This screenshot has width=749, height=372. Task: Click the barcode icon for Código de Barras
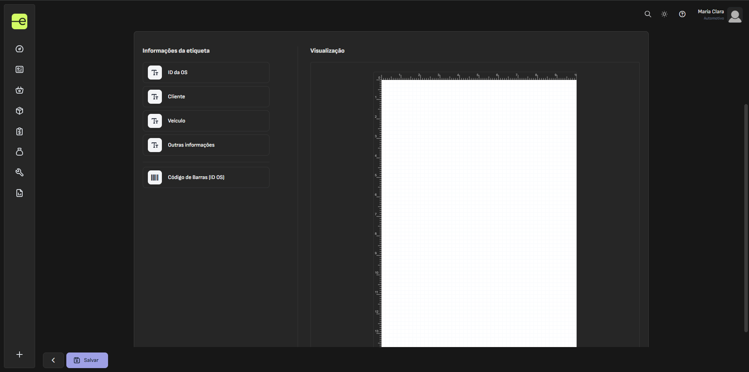click(155, 177)
